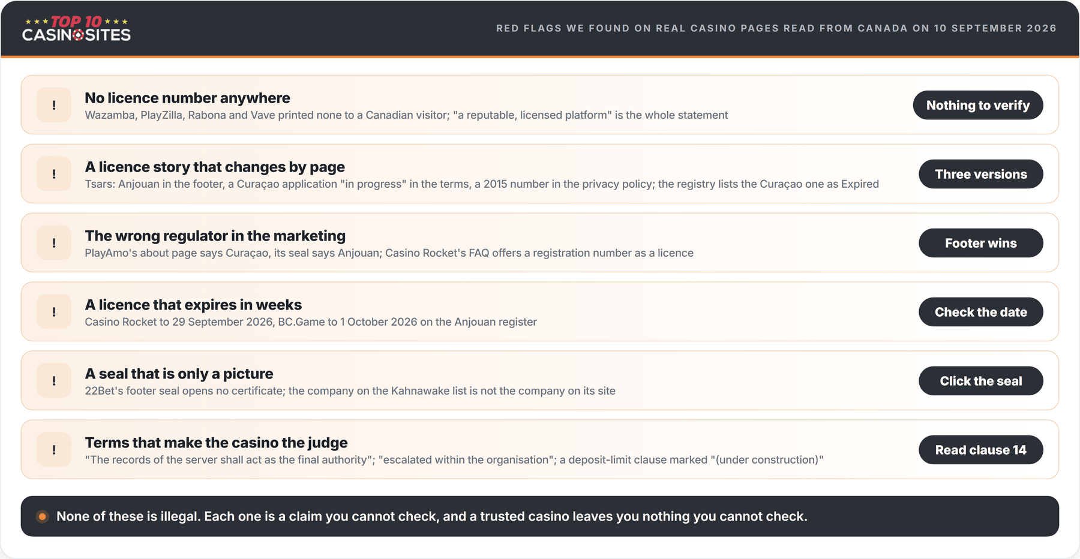Screen dimensions: 1080x559
Task: Click the warning icon beside No licence number anywhere
Action: tap(54, 105)
